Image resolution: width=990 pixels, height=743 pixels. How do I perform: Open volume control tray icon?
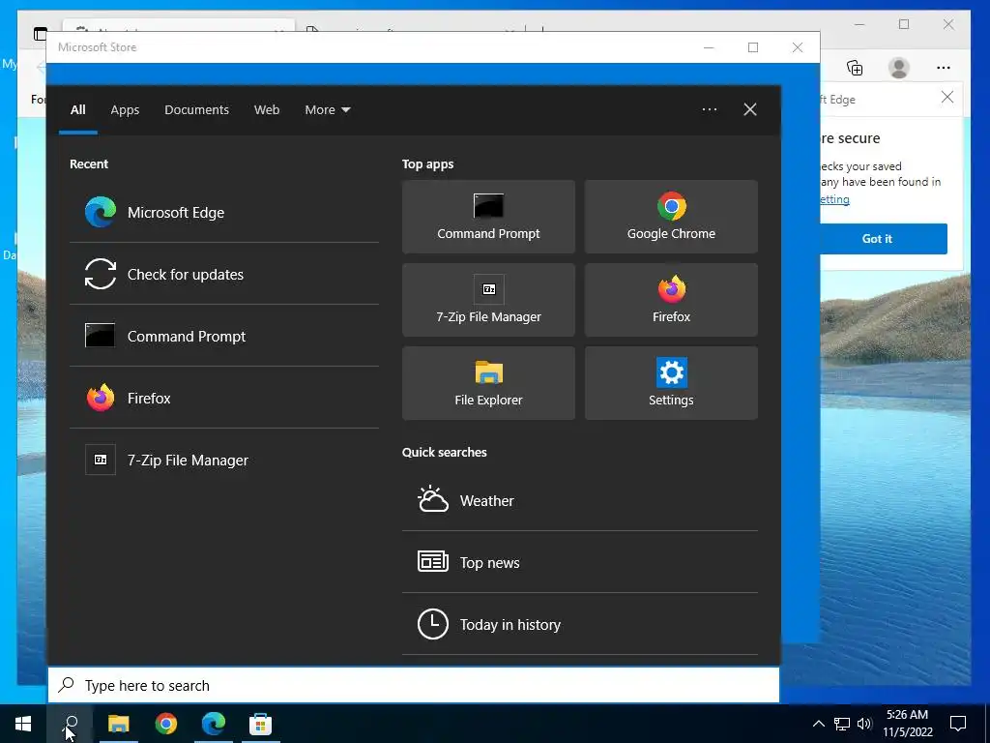click(864, 724)
